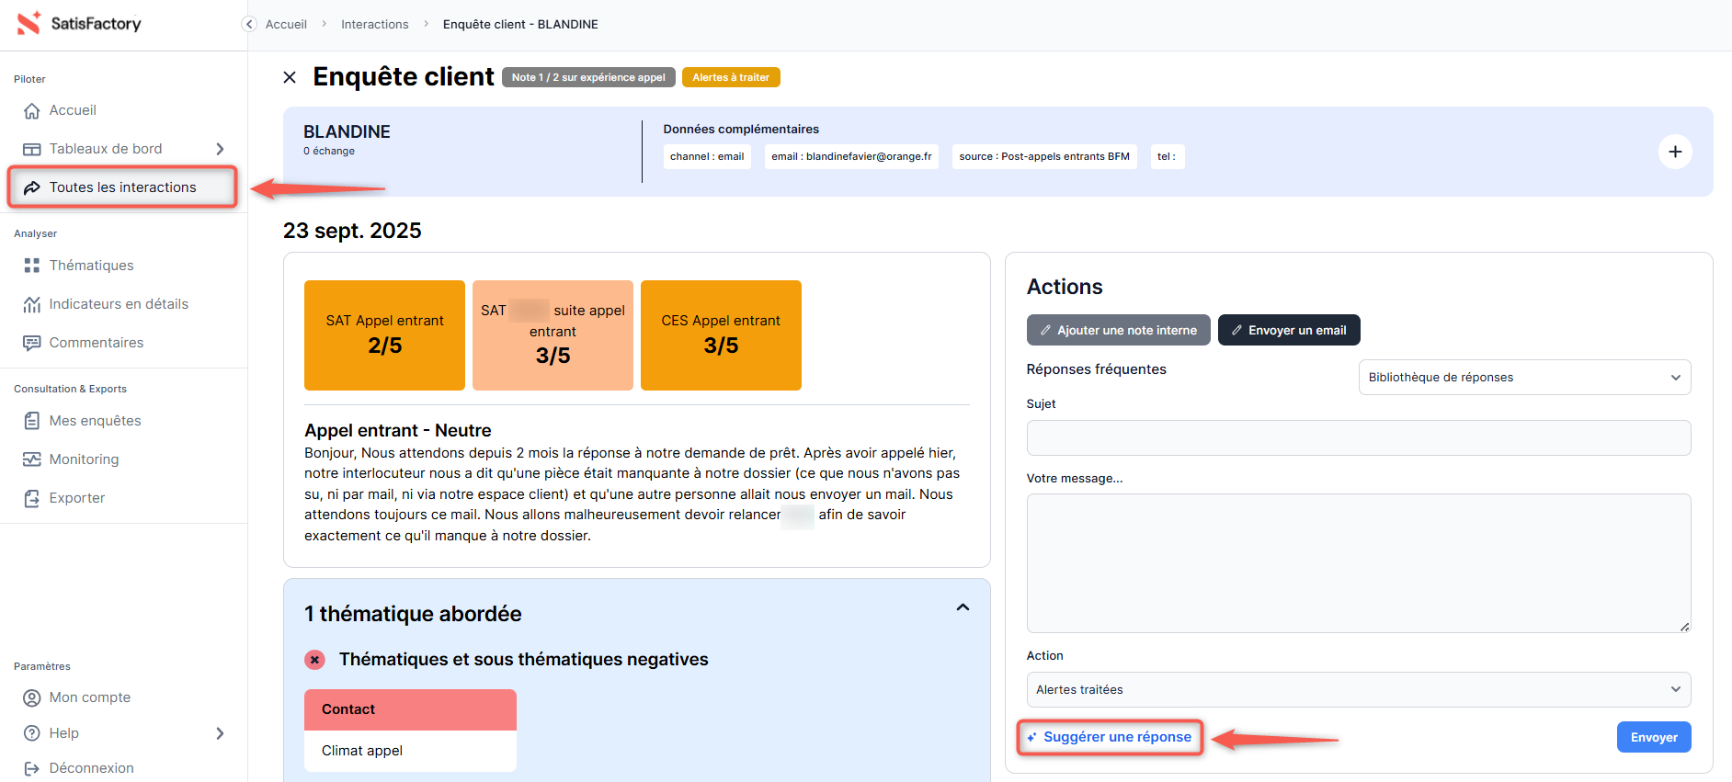Click the plus icon in Données complémentaires
Viewport: 1732px width, 782px height.
(x=1674, y=152)
